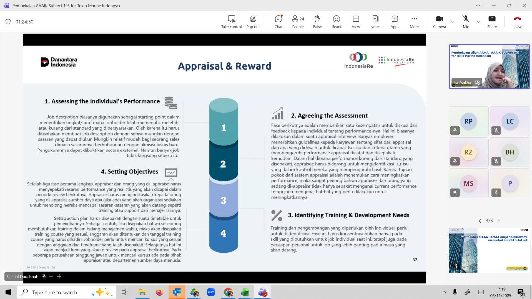The width and height of the screenshot is (532, 299).
Task: Raise your hand in the meeting
Action: point(317,22)
